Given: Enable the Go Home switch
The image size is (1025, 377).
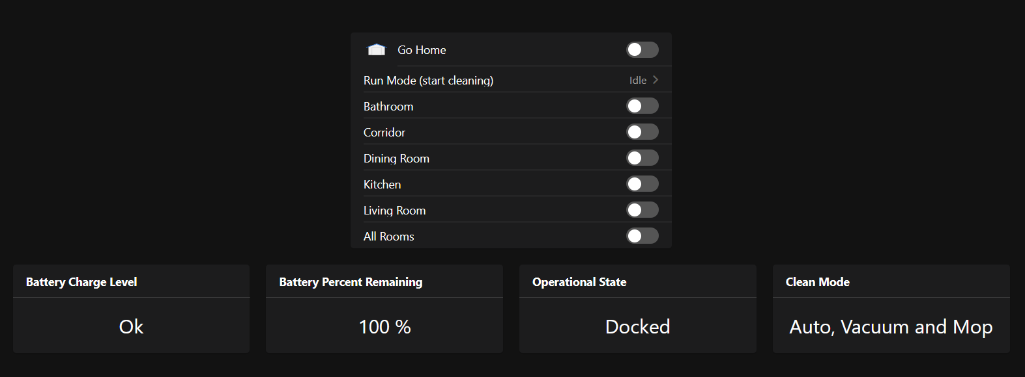Looking at the screenshot, I should point(642,50).
